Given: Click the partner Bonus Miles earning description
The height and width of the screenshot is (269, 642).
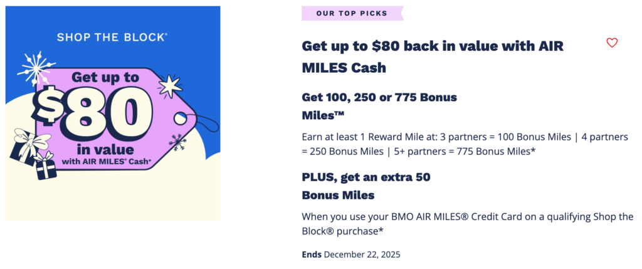Looking at the screenshot, I should (466, 142).
